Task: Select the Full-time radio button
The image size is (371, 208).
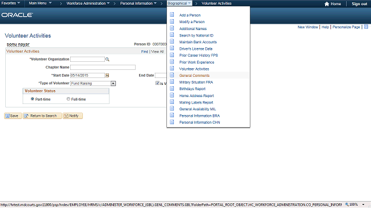Action: pos(68,99)
